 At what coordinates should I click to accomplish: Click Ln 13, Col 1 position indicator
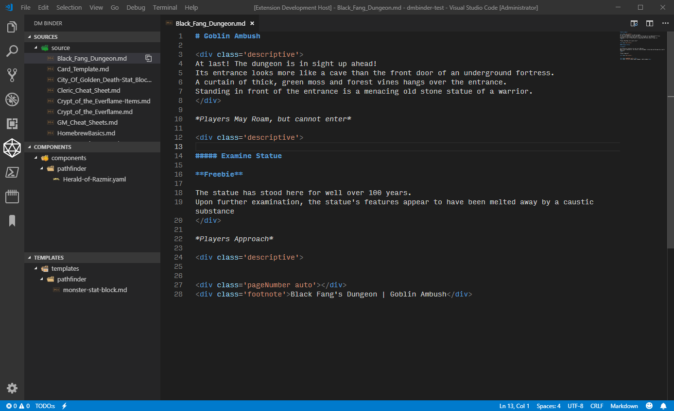[x=515, y=406]
